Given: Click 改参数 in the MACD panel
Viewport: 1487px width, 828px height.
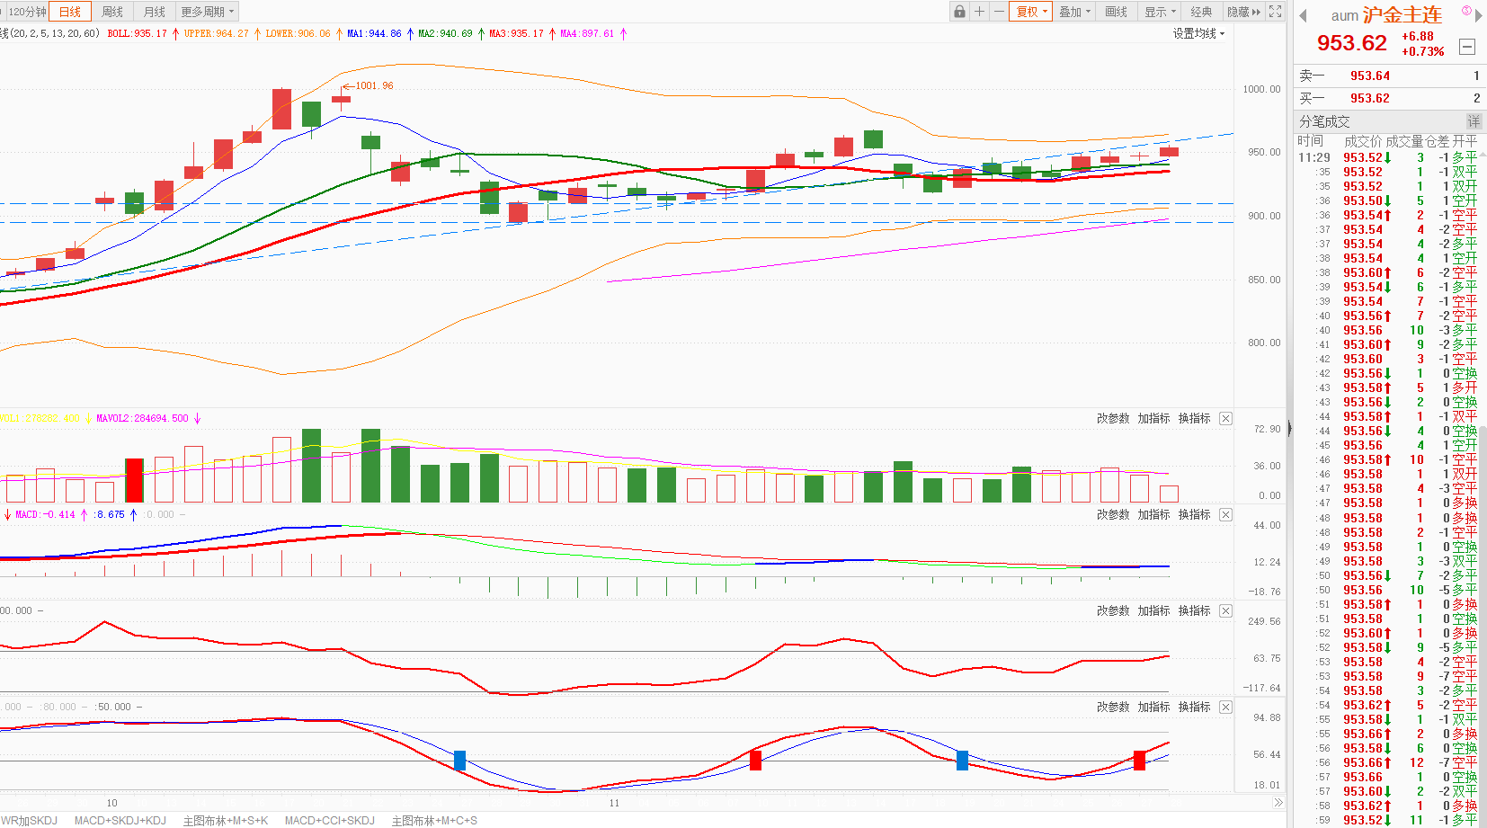Looking at the screenshot, I should pyautogui.click(x=1113, y=514).
